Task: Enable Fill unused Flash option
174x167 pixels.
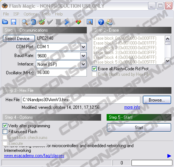Action: coord(5,132)
